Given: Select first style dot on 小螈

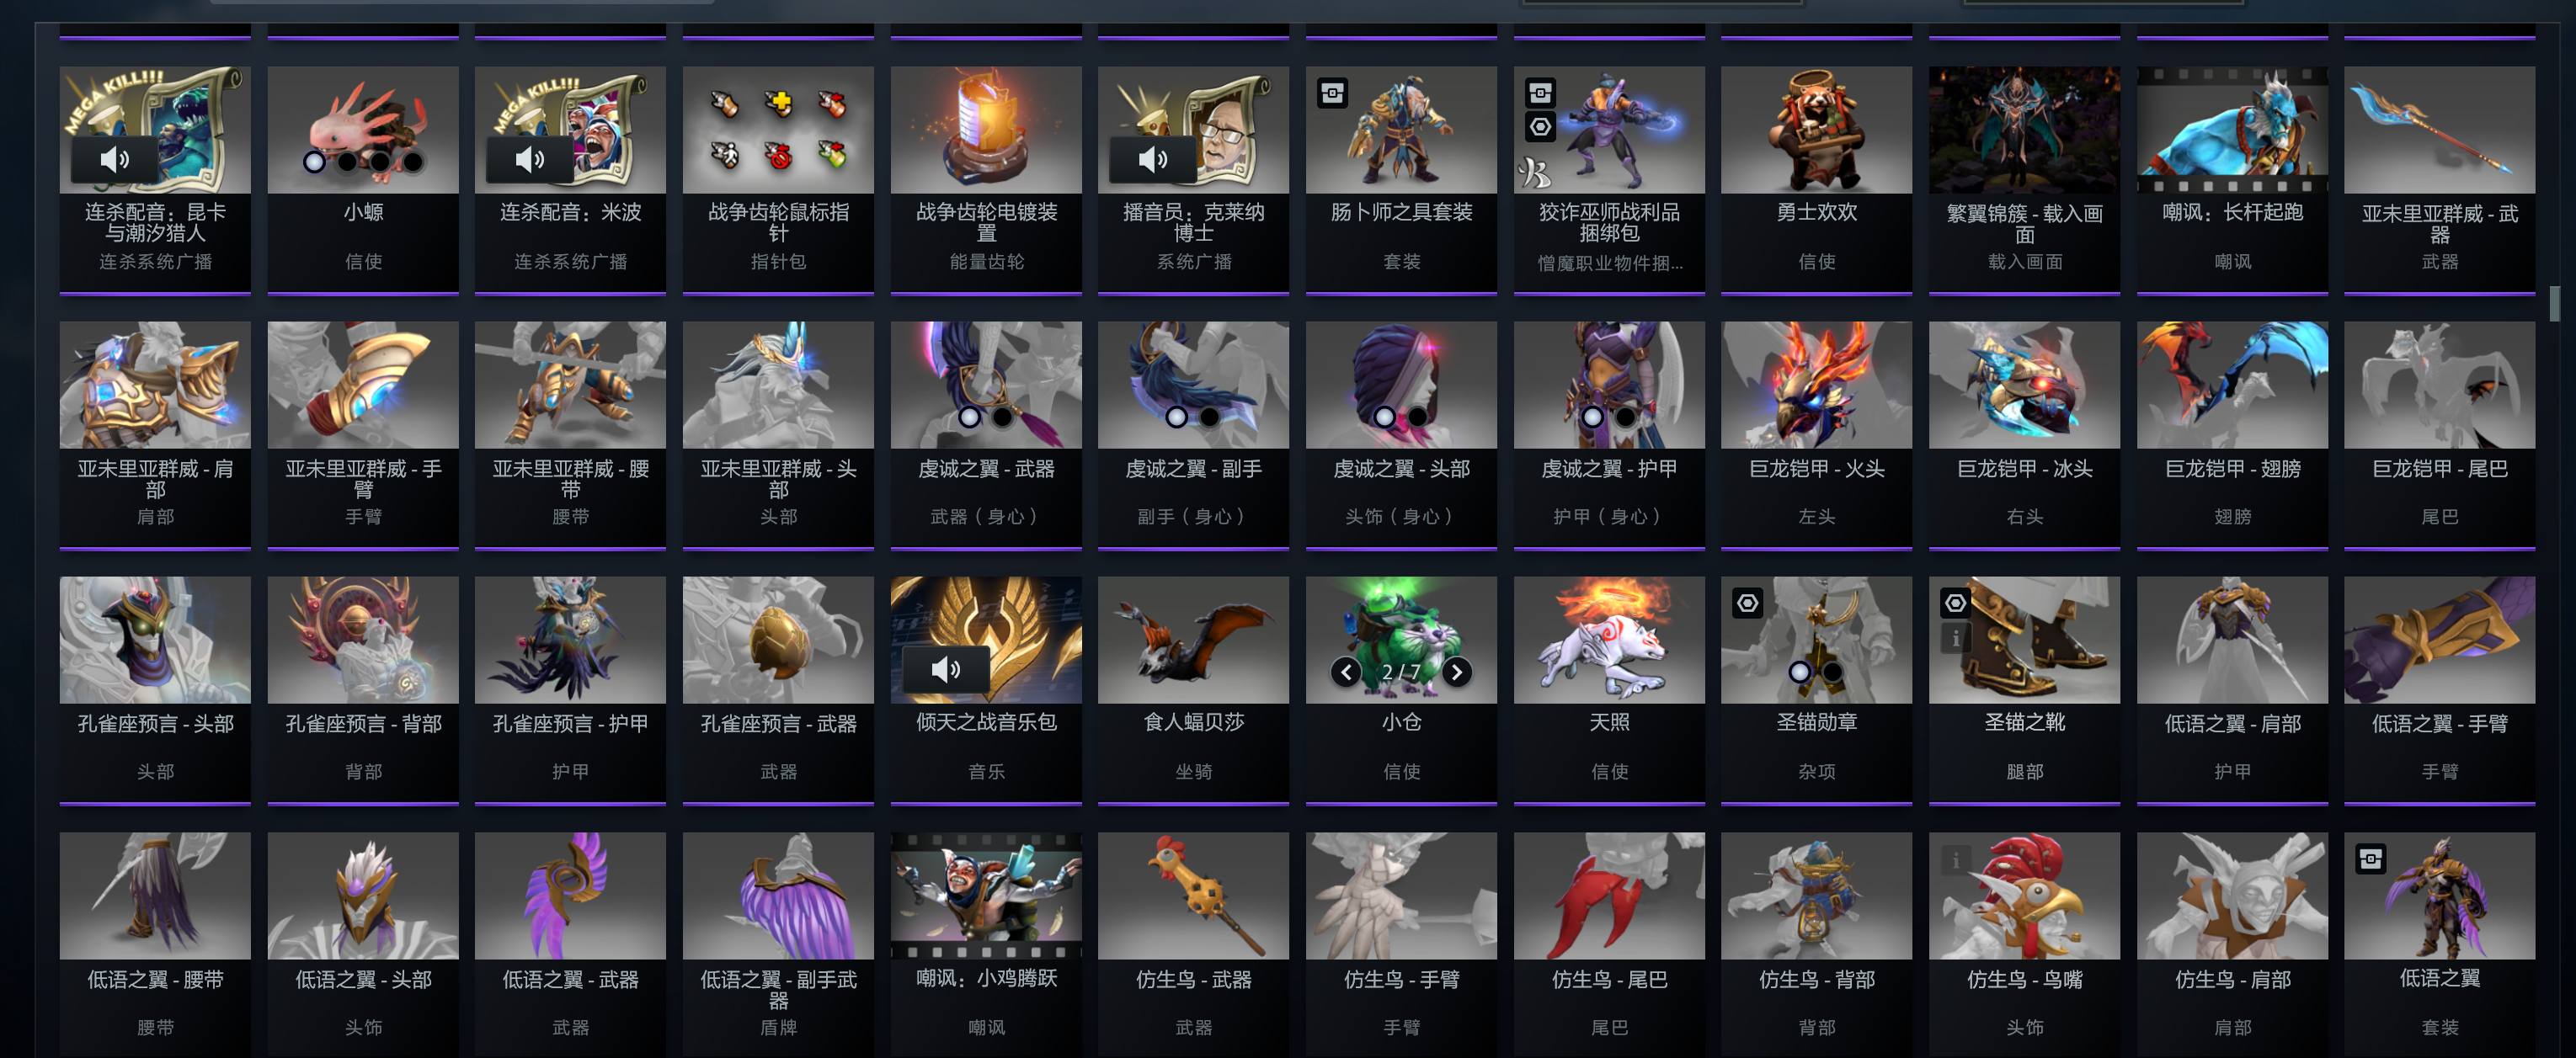Looking at the screenshot, I should coord(314,162).
